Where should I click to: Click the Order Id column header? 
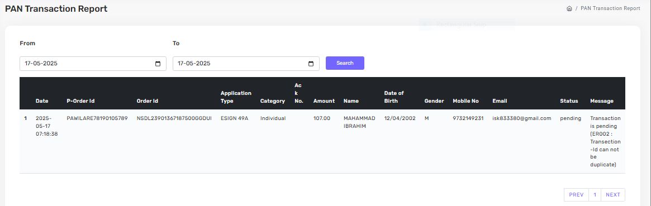click(x=148, y=100)
